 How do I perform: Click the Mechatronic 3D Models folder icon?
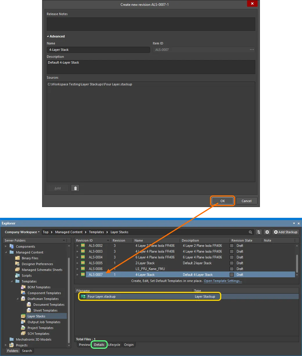[x=12, y=339]
